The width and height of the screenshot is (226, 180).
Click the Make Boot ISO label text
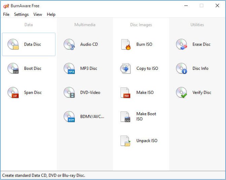(146, 116)
